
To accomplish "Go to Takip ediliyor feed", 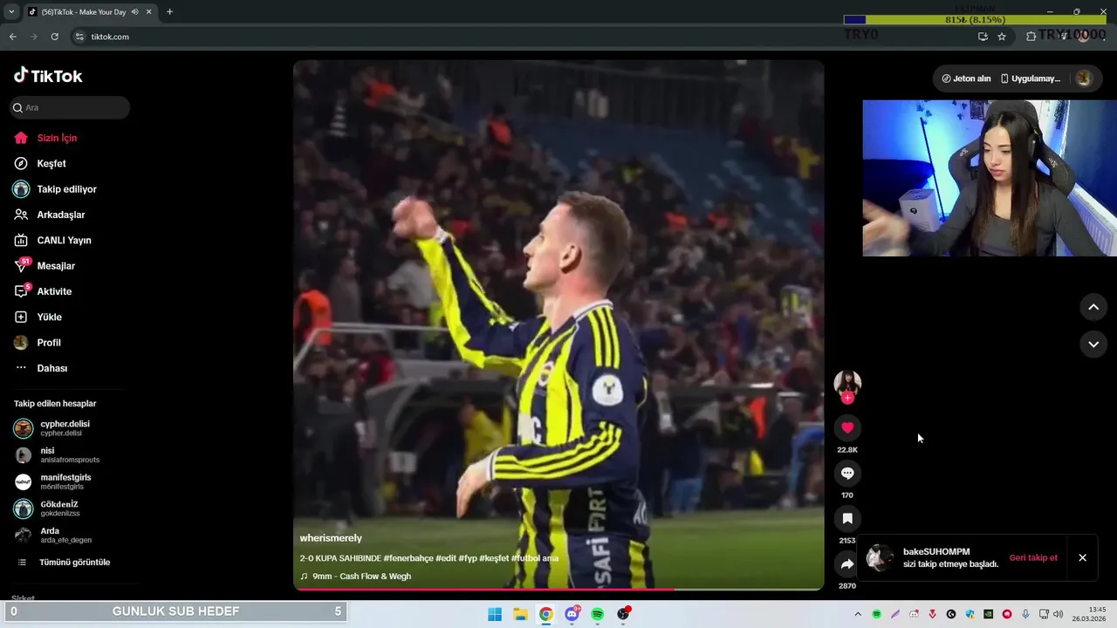I will point(57,189).
